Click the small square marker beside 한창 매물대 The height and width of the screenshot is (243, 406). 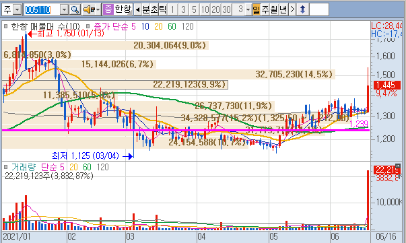5,26
